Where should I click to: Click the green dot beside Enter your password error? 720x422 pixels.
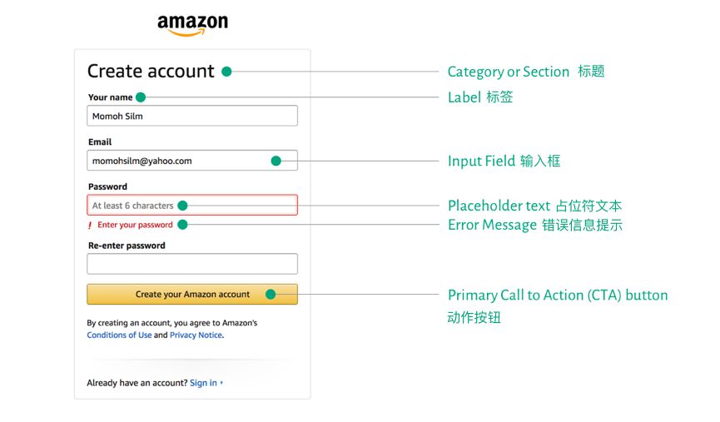point(183,225)
